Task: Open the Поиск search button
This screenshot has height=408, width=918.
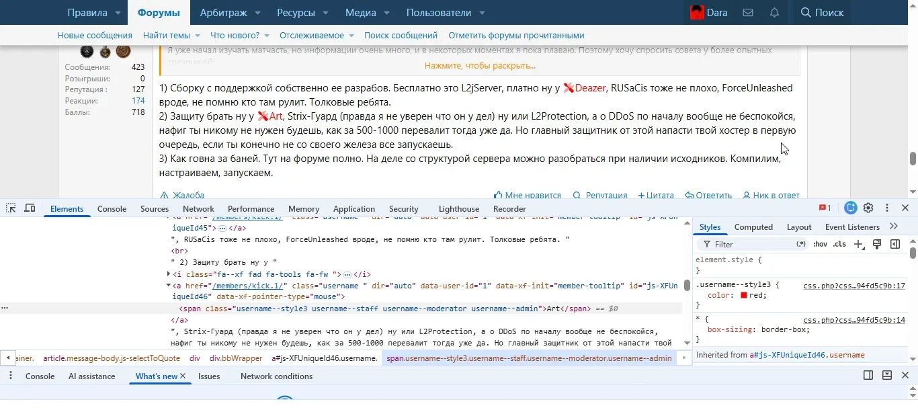Action: point(822,12)
